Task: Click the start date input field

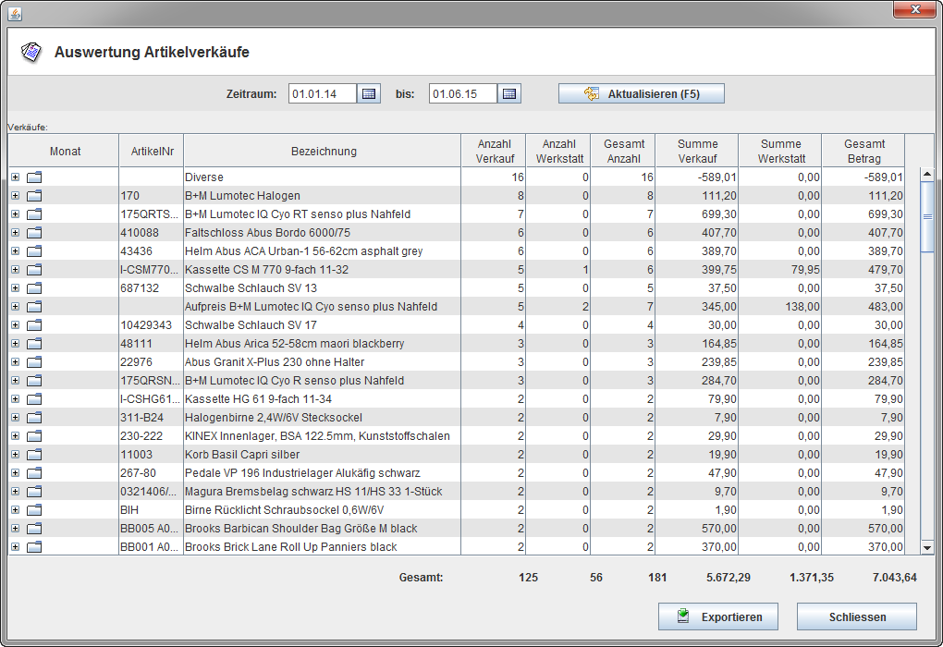Action: click(x=322, y=94)
